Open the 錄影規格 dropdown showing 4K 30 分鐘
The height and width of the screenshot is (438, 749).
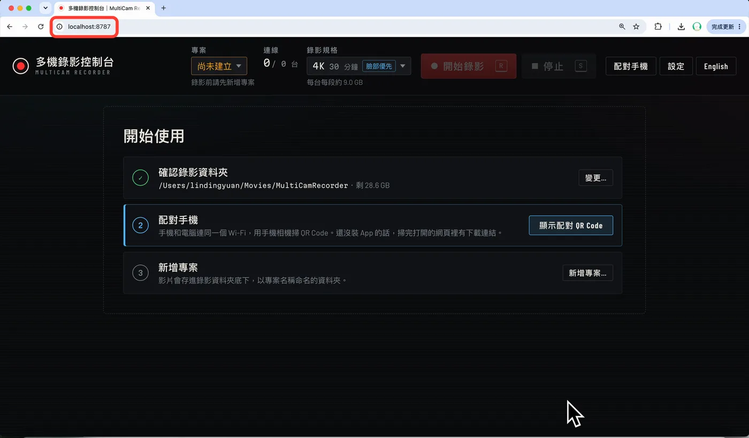click(359, 66)
